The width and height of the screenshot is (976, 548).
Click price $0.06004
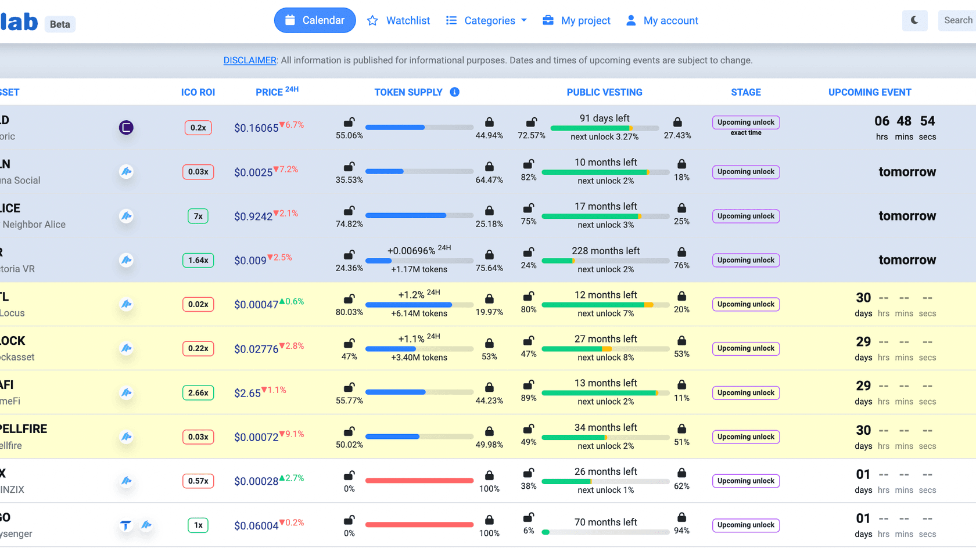(256, 526)
